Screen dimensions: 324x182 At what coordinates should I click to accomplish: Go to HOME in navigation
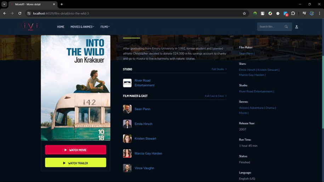[x=61, y=27]
